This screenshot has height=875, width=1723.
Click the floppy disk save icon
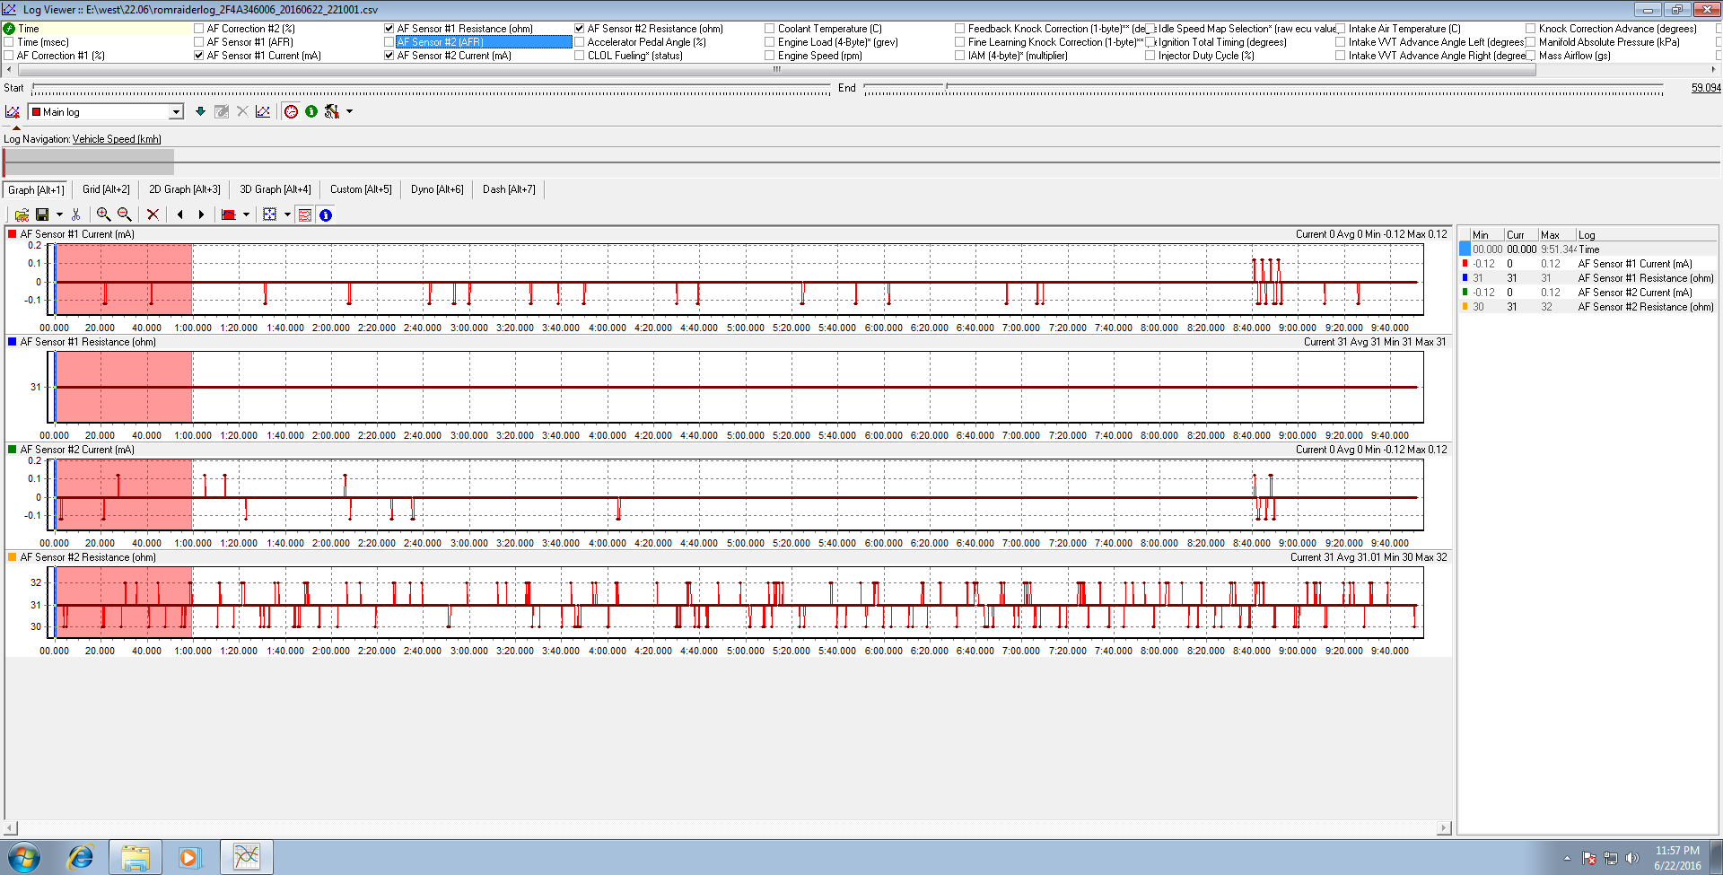(x=42, y=214)
